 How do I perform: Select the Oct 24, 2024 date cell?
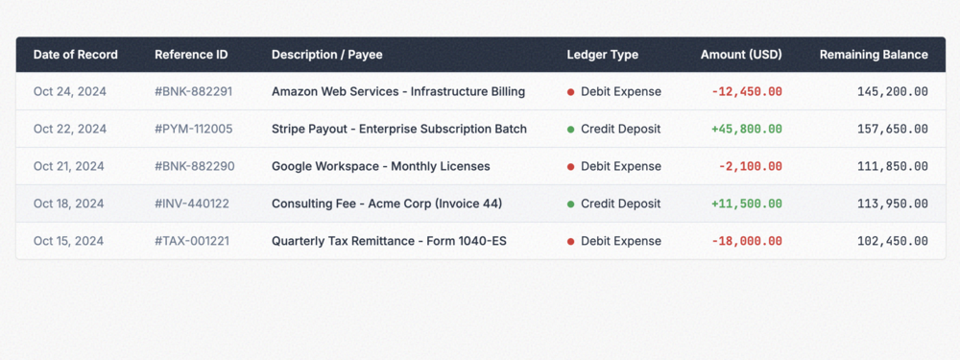click(70, 92)
